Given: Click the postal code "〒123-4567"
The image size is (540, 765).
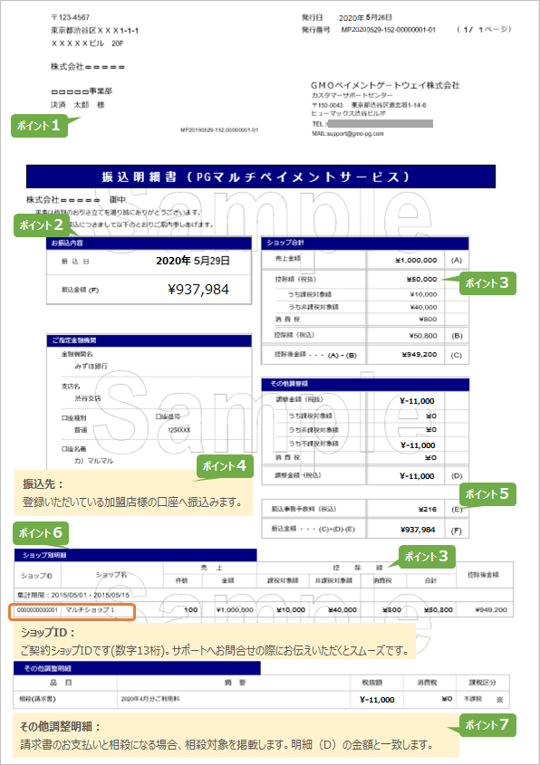Looking at the screenshot, I should click(71, 17).
